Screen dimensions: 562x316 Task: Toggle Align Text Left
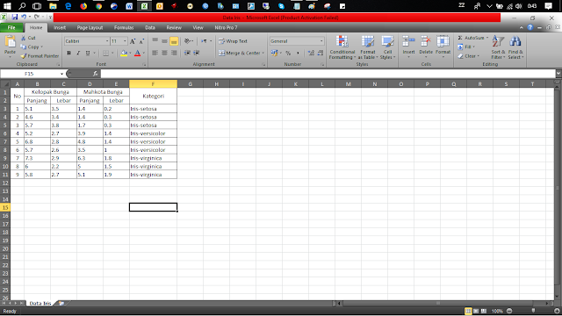155,53
